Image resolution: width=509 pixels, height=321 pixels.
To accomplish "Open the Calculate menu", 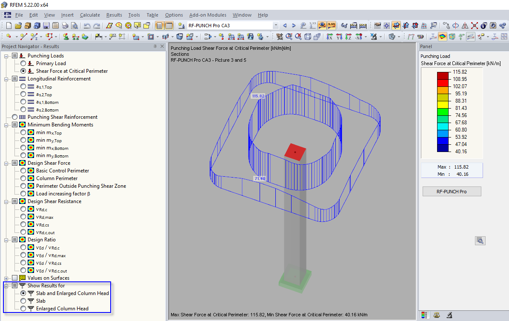I will tap(90, 15).
